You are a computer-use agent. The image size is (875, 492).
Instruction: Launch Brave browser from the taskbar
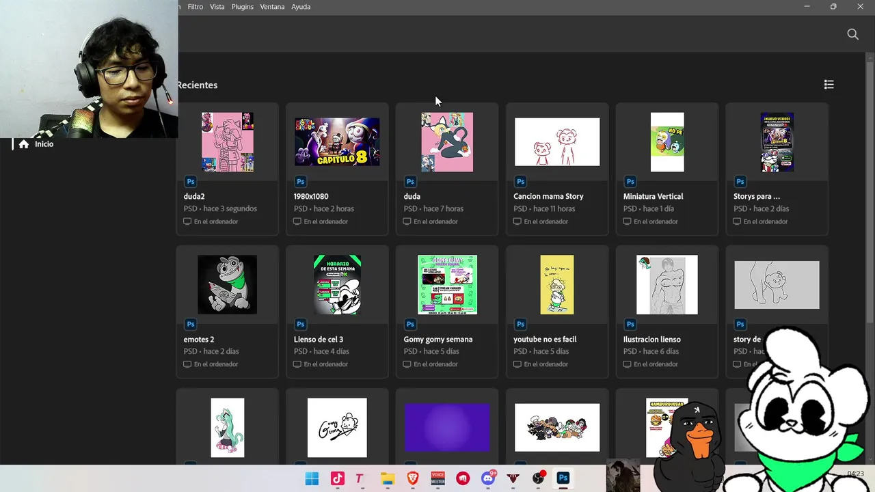pyautogui.click(x=413, y=478)
